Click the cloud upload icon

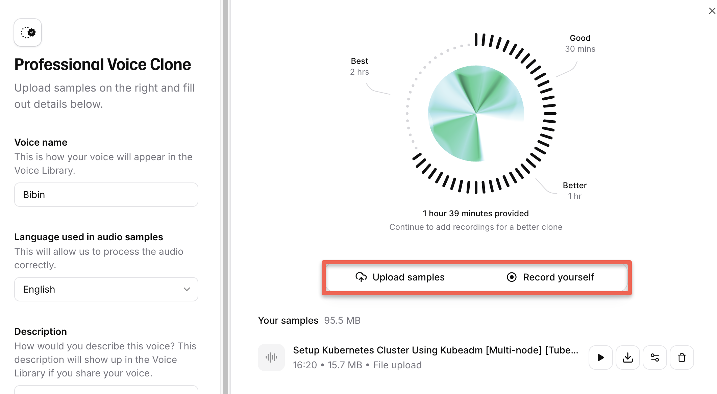361,277
